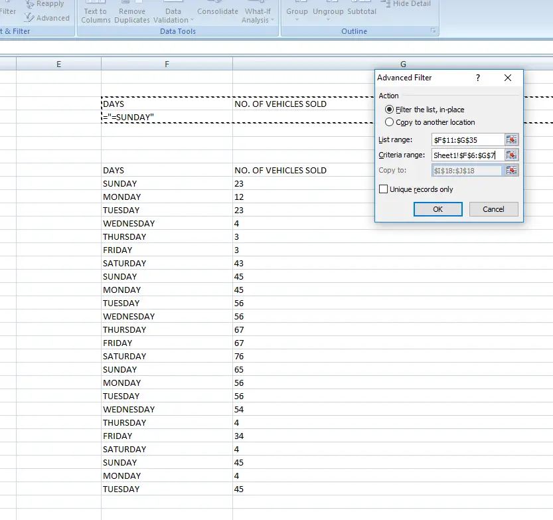Click Reapply in the Sort & Filter group
The height and width of the screenshot is (520, 553).
click(x=45, y=4)
